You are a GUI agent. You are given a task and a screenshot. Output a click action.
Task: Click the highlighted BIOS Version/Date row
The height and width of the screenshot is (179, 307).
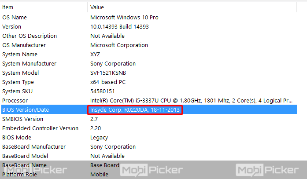coord(25,110)
